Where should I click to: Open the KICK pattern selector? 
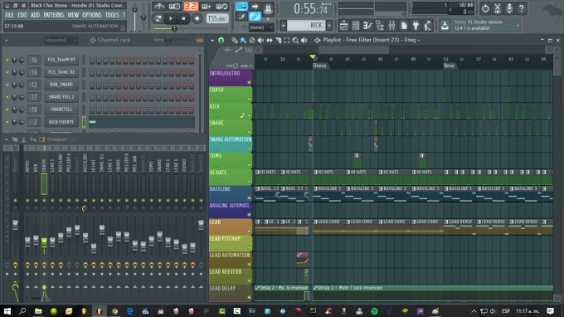[306, 25]
